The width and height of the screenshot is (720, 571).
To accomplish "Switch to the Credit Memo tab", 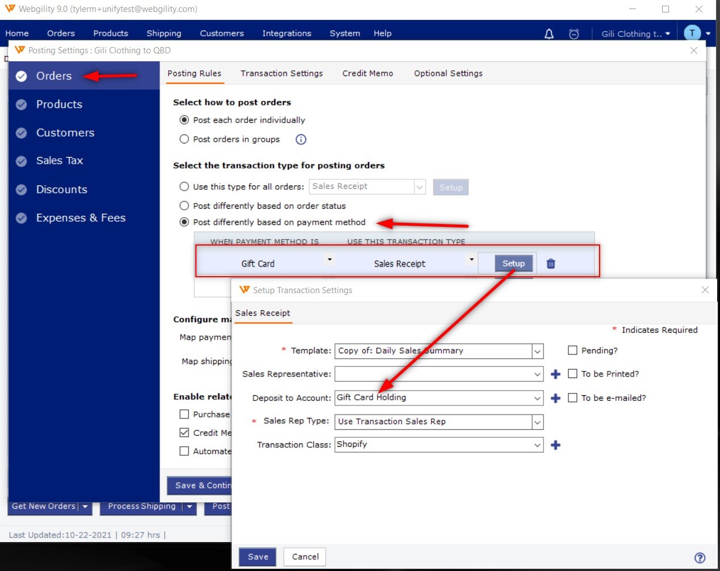I will pyautogui.click(x=367, y=73).
